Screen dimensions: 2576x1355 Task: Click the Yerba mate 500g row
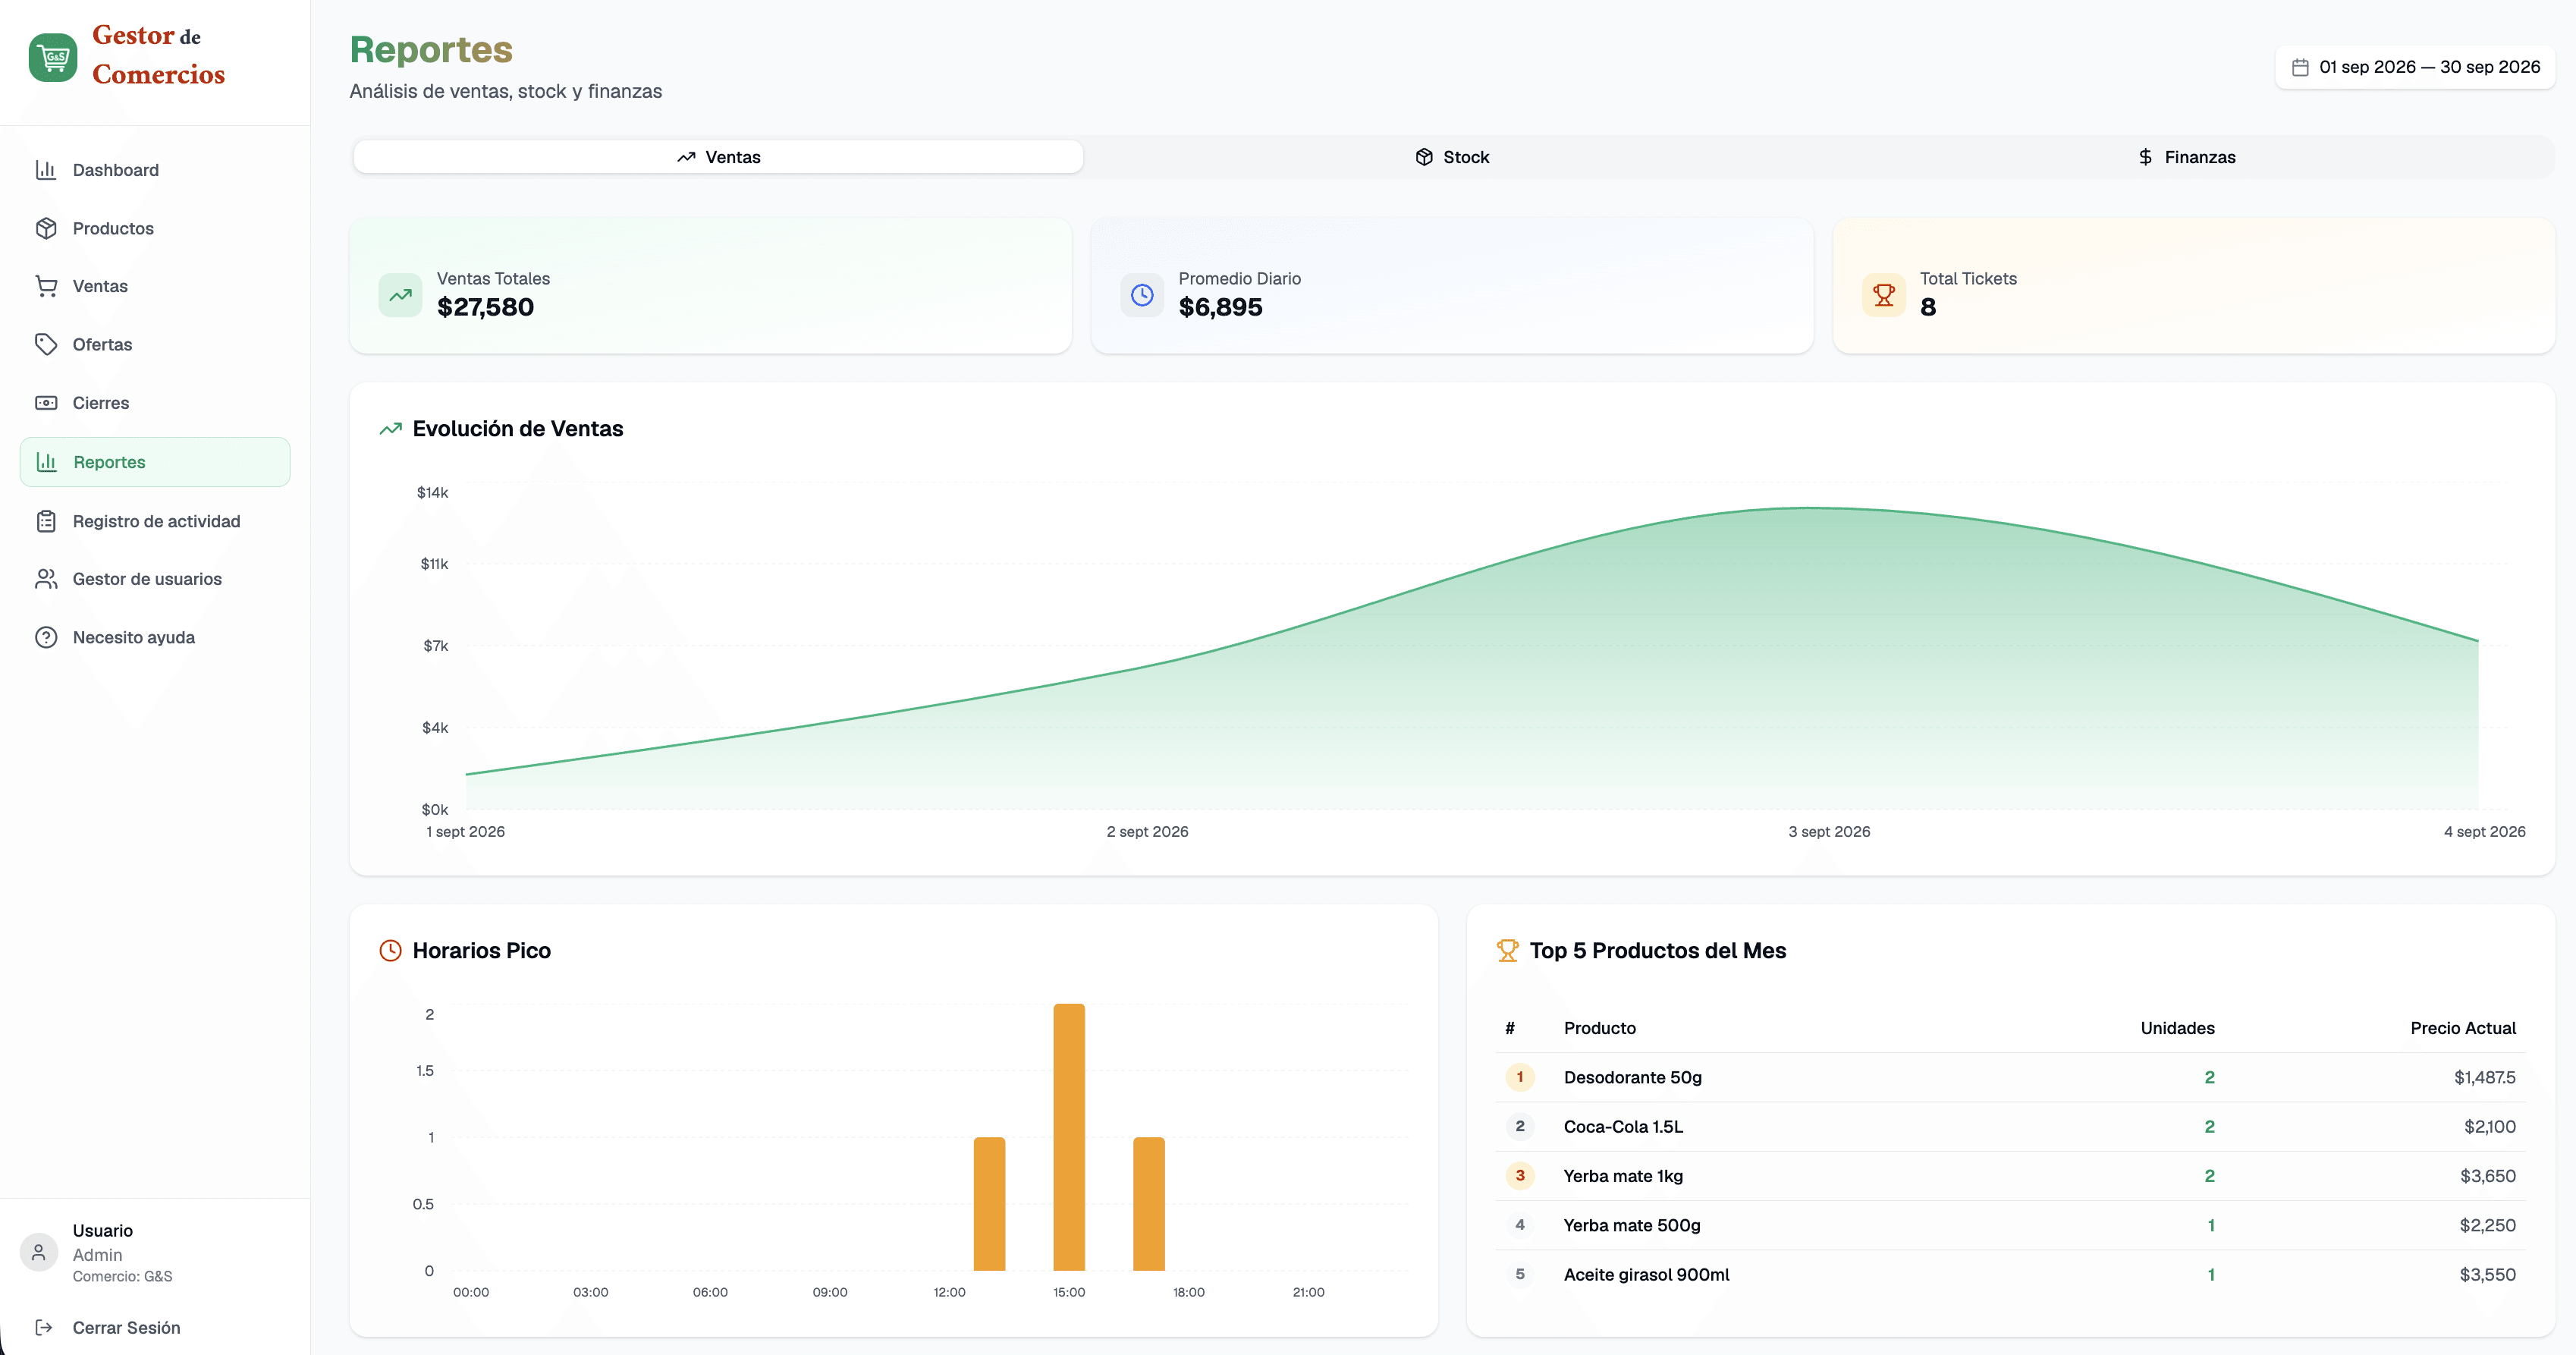(x=2010, y=1225)
